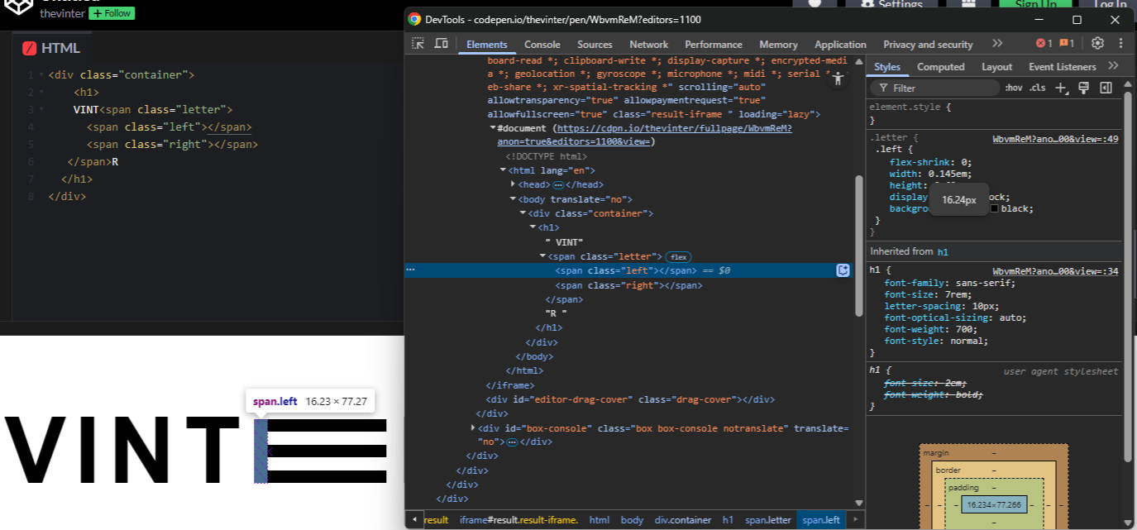Expand the head element node
This screenshot has height=530, width=1137.
(514, 184)
